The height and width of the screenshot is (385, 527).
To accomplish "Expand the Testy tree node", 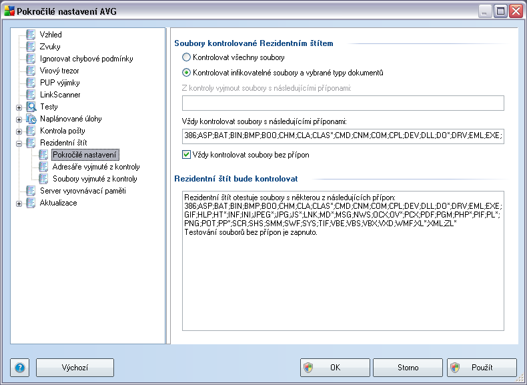I will click(19, 107).
